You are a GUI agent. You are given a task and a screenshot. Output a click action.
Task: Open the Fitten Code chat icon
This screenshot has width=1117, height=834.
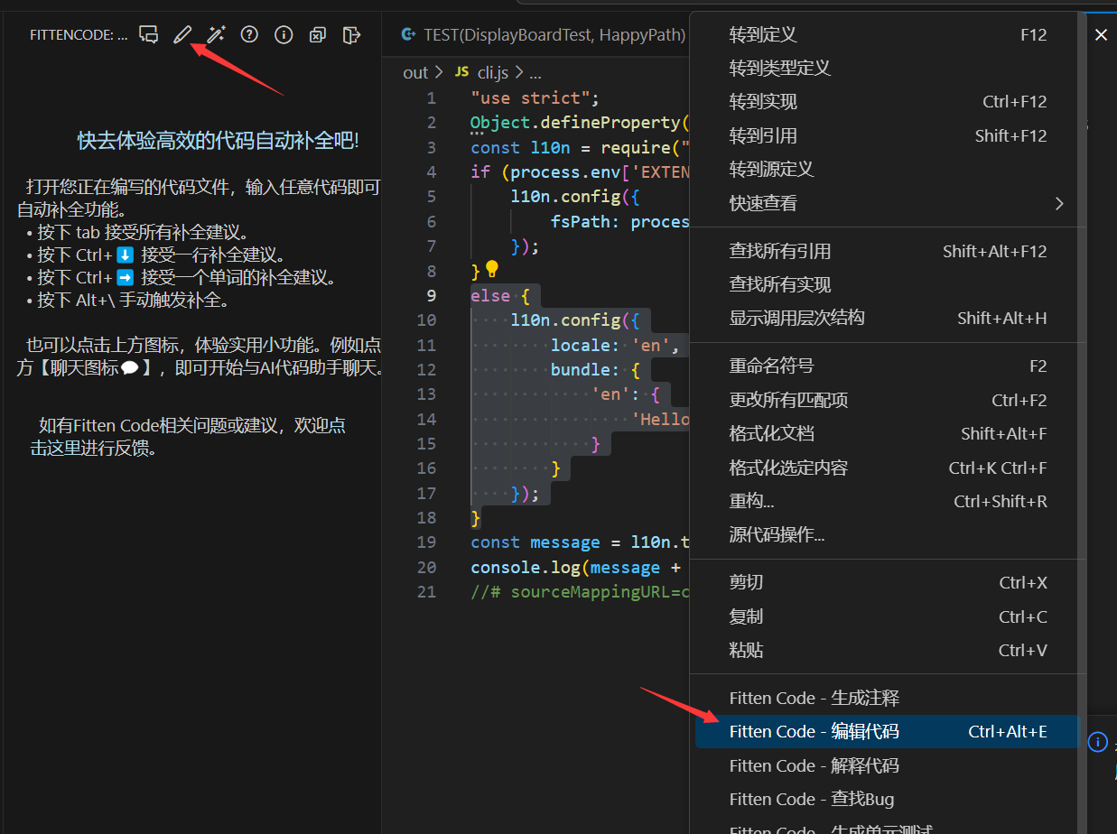[x=149, y=35]
